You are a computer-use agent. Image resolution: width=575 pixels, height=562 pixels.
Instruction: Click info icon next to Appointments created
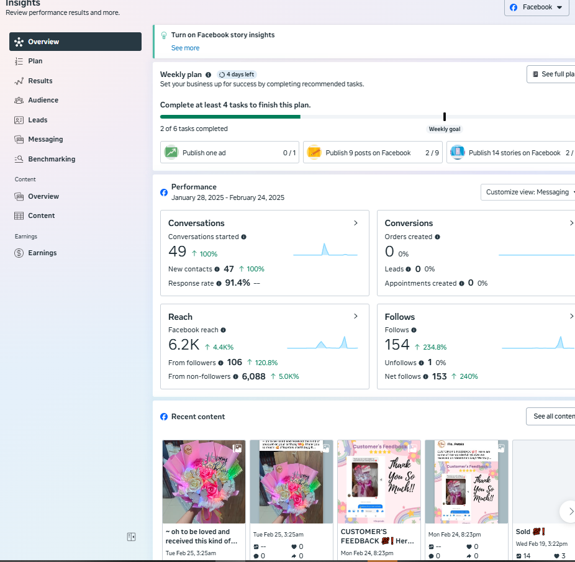[462, 283]
